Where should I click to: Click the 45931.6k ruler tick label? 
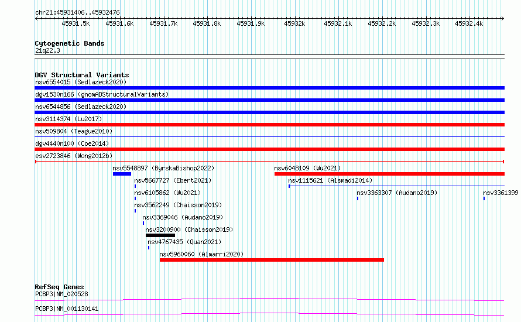[119, 23]
